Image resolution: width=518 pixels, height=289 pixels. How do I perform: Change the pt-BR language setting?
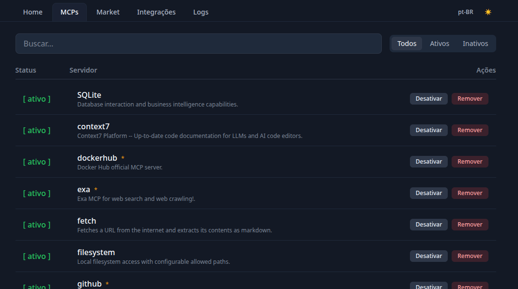466,12
